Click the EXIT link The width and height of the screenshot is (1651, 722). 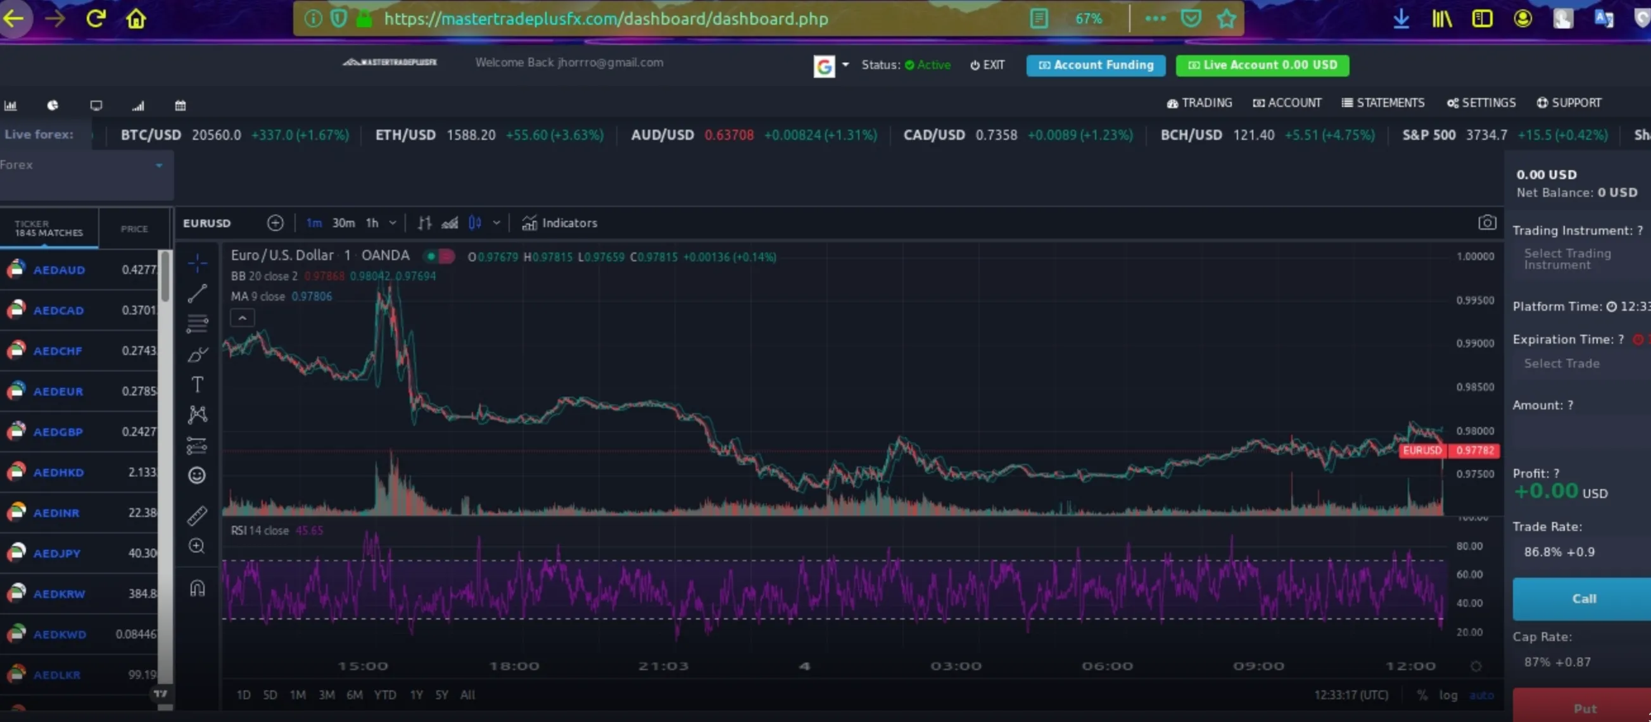pos(987,65)
